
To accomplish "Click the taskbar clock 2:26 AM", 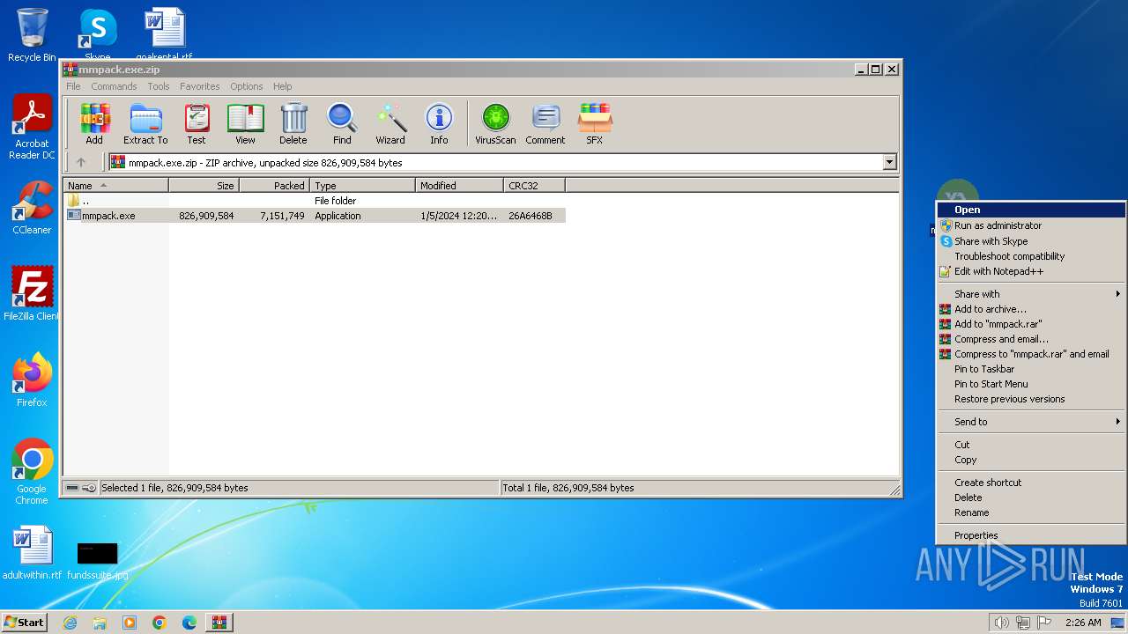I will click(1083, 623).
